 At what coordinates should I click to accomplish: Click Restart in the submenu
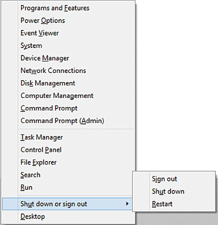click(162, 204)
